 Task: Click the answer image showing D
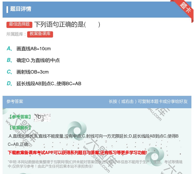point(42,117)
